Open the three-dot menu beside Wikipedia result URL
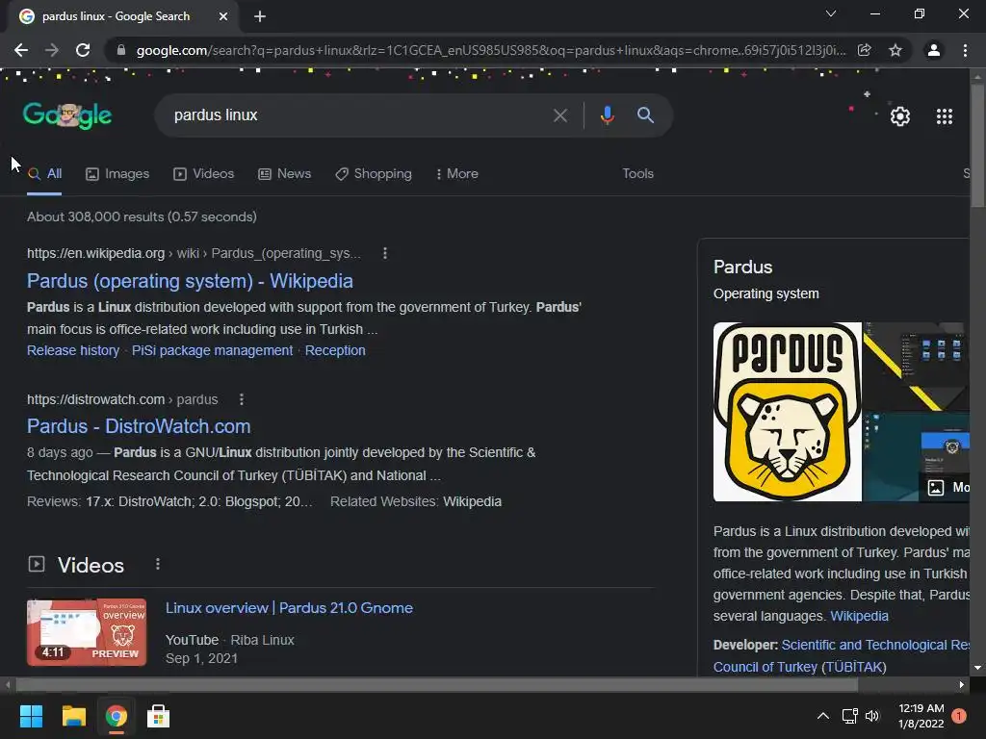The height and width of the screenshot is (739, 986). (385, 253)
